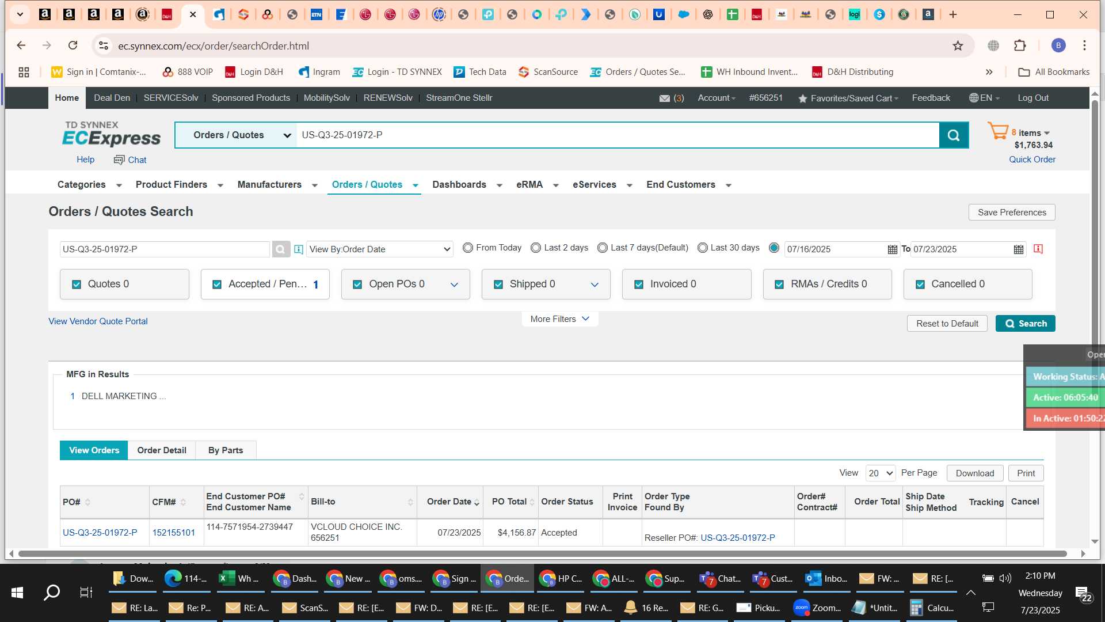This screenshot has width=1105, height=622.
Task: Uncheck the Invoiced checkbox
Action: click(x=639, y=285)
